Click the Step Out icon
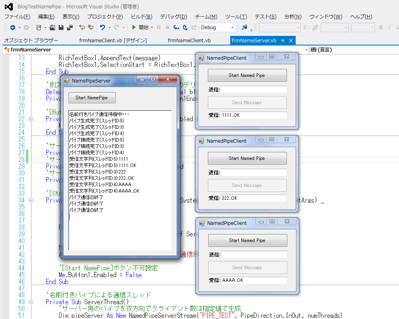This screenshot has height=319, width=399. (x=194, y=28)
